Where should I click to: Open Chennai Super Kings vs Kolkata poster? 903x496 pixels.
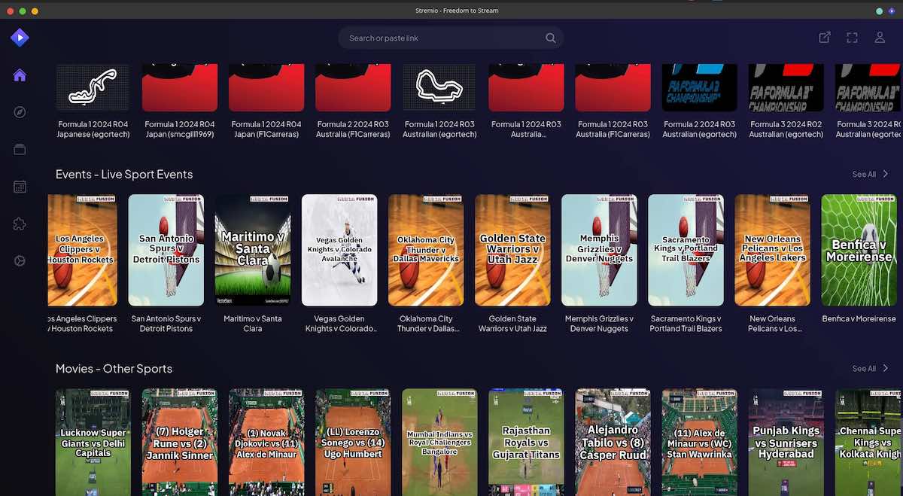click(868, 443)
